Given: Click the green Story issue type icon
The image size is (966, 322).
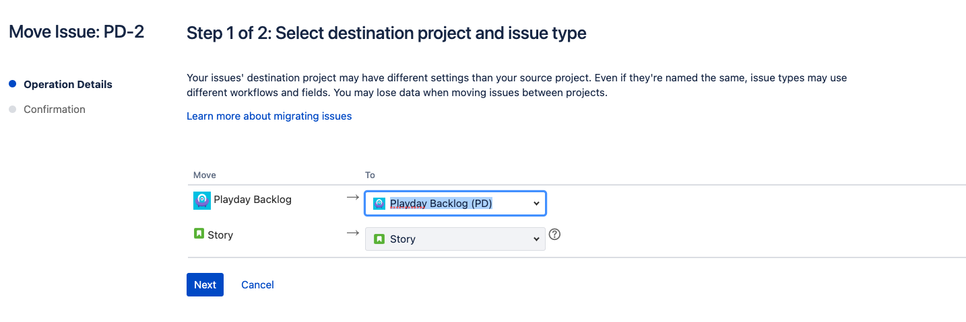Looking at the screenshot, I should click(199, 234).
